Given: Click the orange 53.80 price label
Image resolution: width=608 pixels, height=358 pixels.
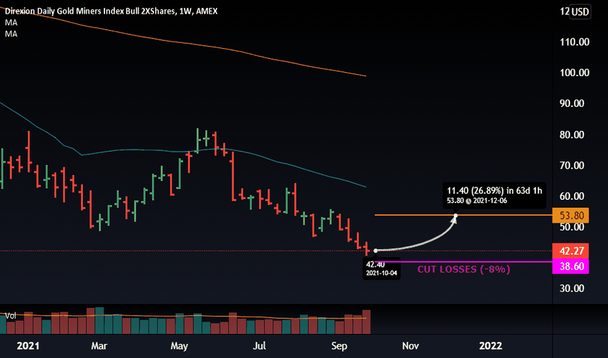Looking at the screenshot, I should click(x=570, y=215).
